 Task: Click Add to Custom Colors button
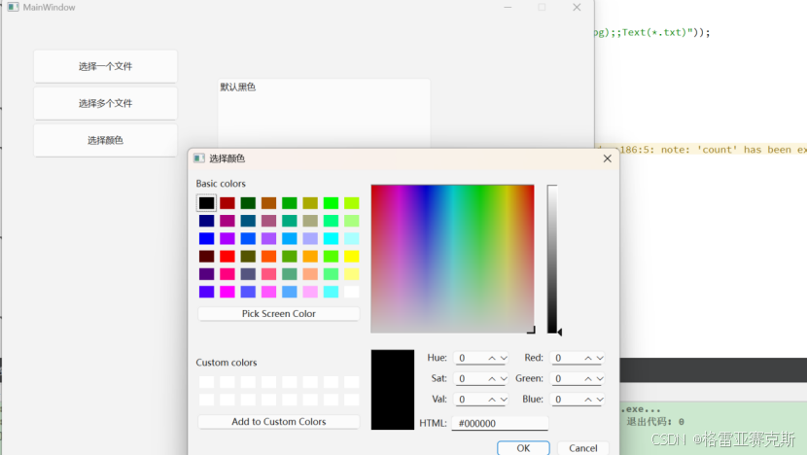(278, 422)
